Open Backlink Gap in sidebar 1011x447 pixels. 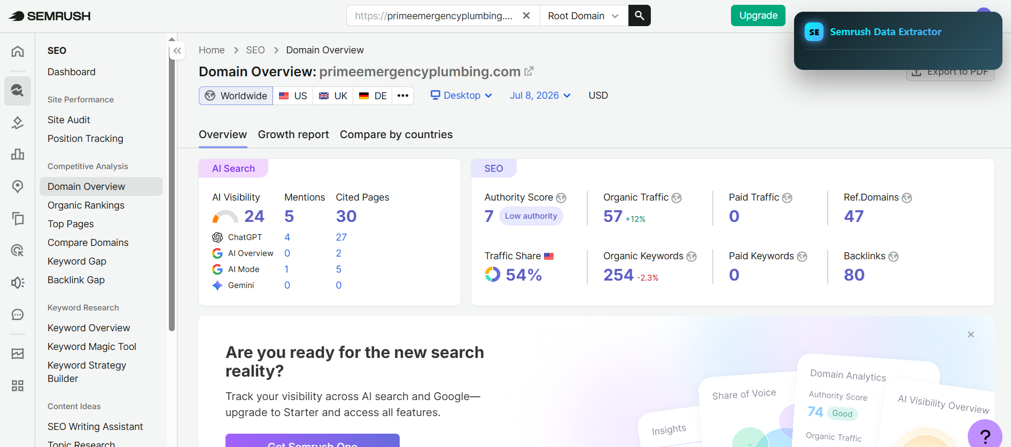pyautogui.click(x=76, y=280)
